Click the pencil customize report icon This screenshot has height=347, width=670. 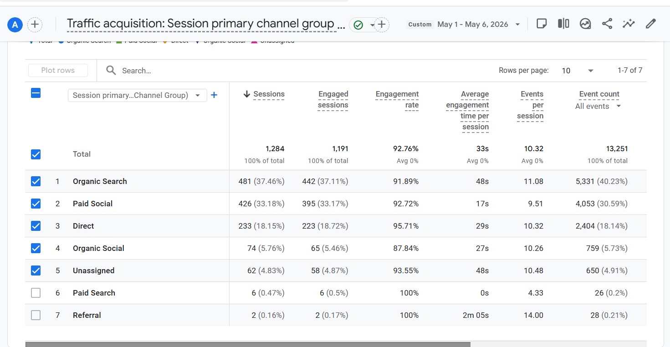651,24
